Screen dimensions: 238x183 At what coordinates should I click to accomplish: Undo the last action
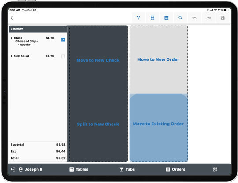pyautogui.click(x=194, y=18)
